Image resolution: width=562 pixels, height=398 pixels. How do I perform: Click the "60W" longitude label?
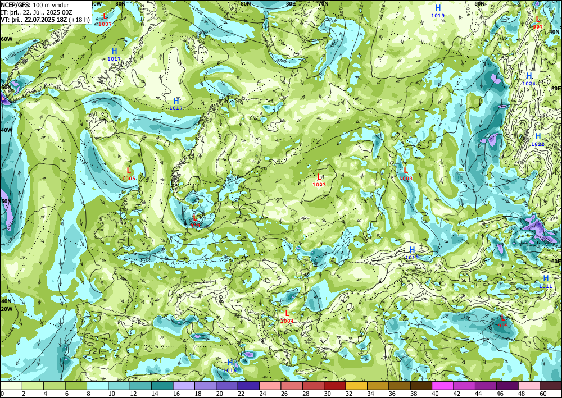[x=6, y=39]
